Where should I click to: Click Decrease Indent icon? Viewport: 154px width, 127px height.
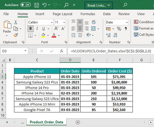[73, 35]
